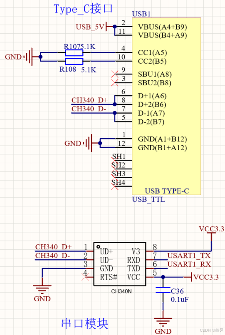Click the C36 capacitor symbol
This screenshot has width=225, height=335.
pyautogui.click(x=163, y=290)
